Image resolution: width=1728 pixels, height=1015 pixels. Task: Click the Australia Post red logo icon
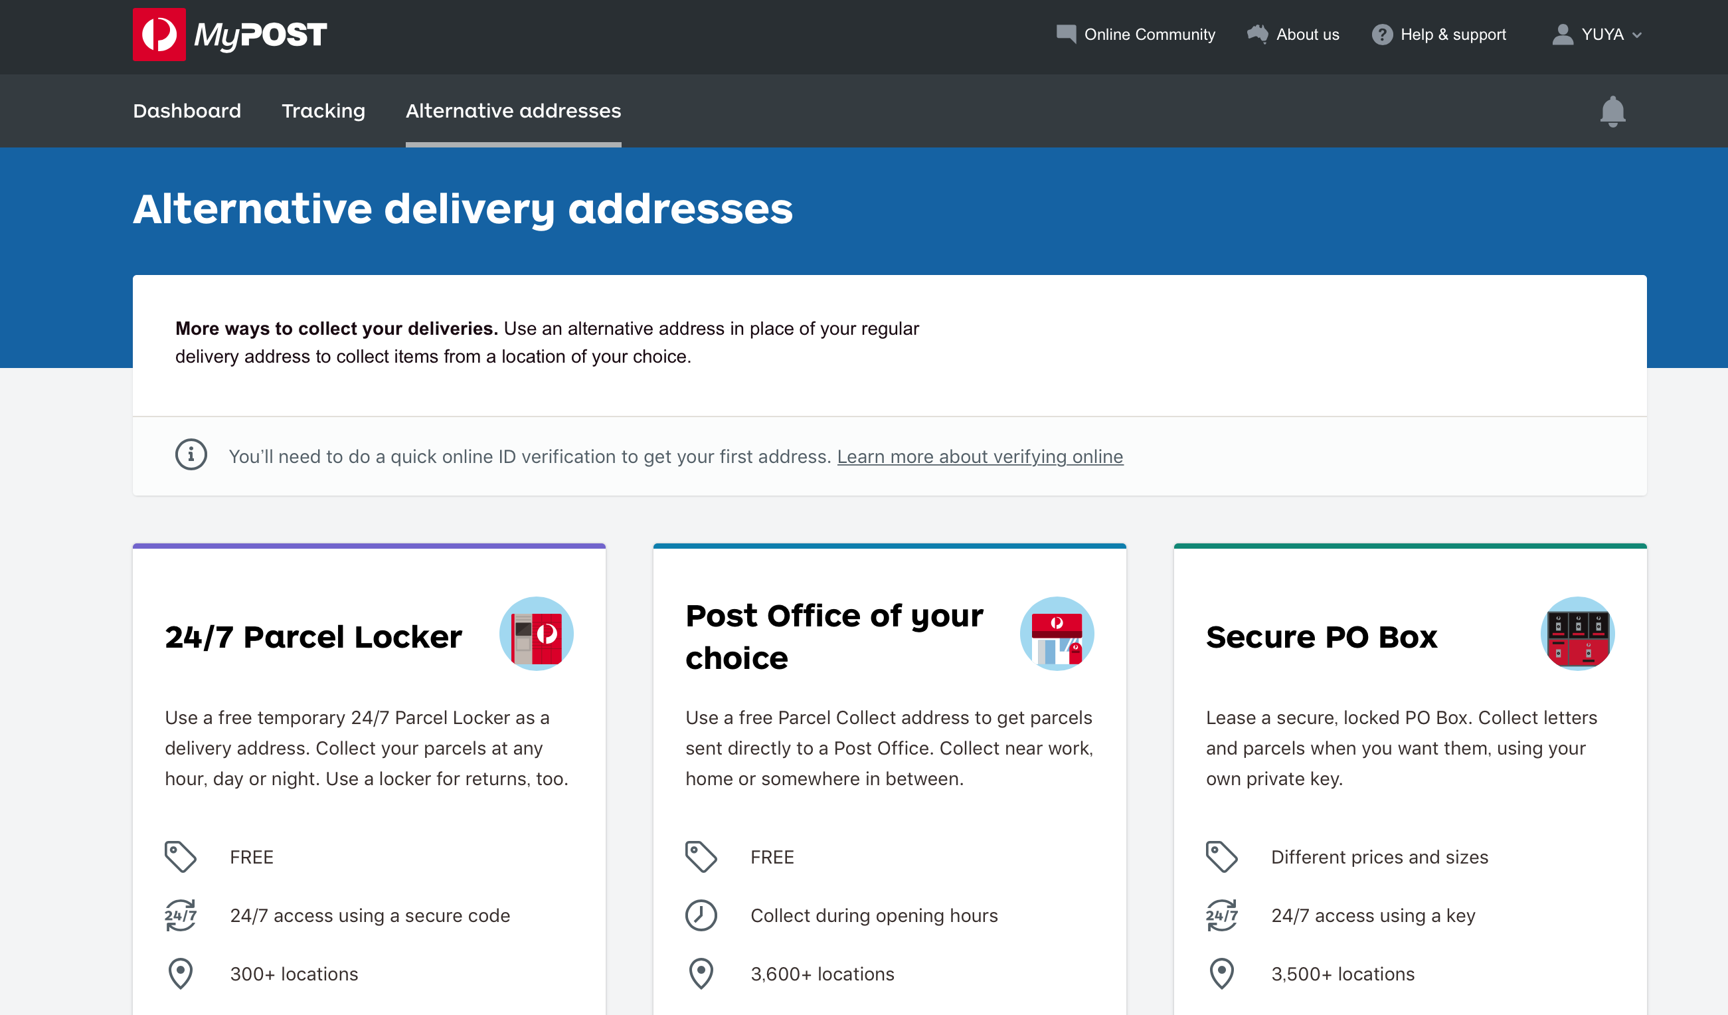point(159,35)
